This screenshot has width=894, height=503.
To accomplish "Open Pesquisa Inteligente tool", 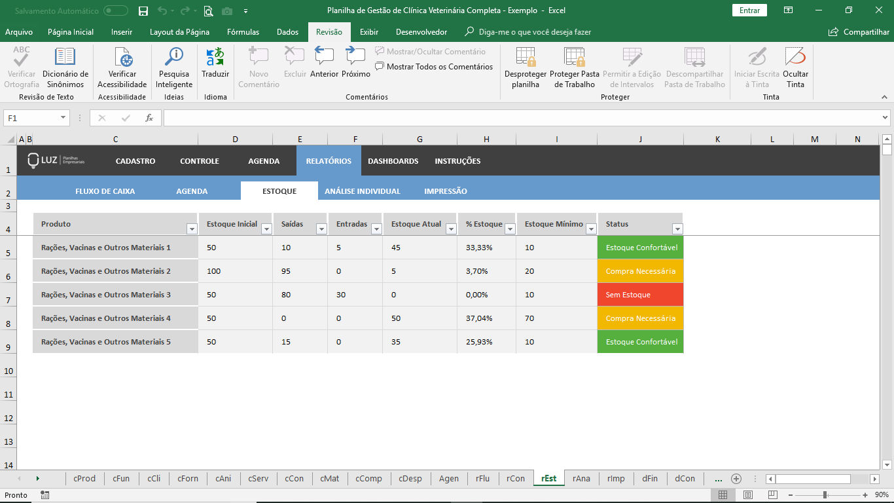I will coord(174,67).
